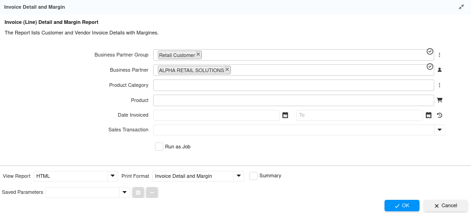Expand Print Format dropdown arrow
The width and height of the screenshot is (471, 215).
pyautogui.click(x=239, y=176)
